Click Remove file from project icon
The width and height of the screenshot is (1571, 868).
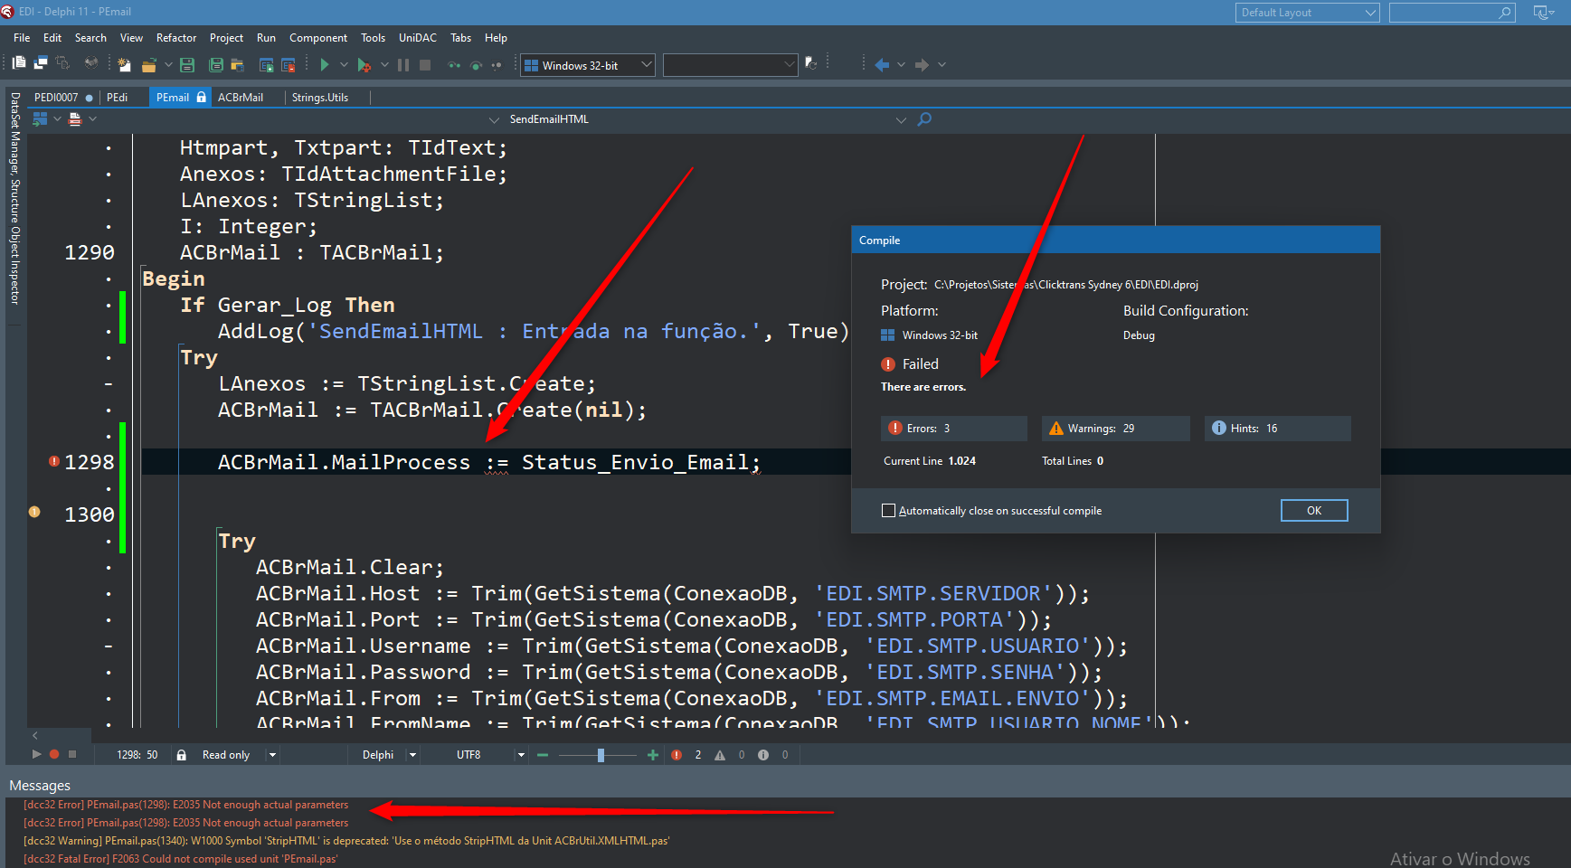tap(289, 64)
